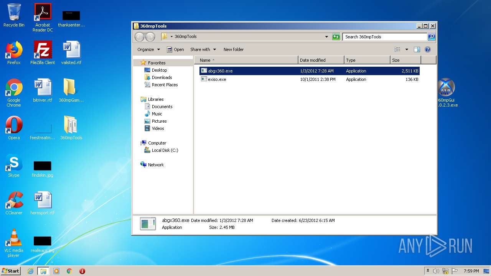Screen dimensions: 491x276
Task: Open the Windows Start menu
Action: tap(11, 271)
